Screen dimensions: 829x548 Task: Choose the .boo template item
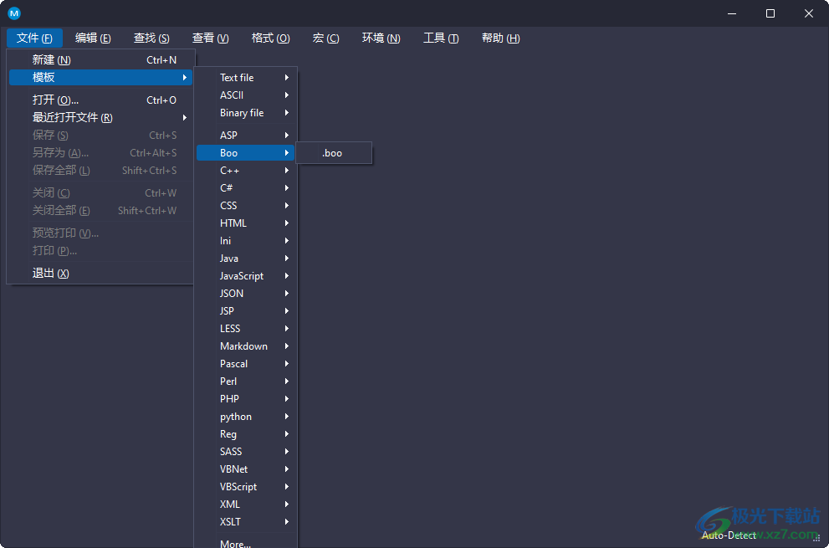click(x=334, y=153)
